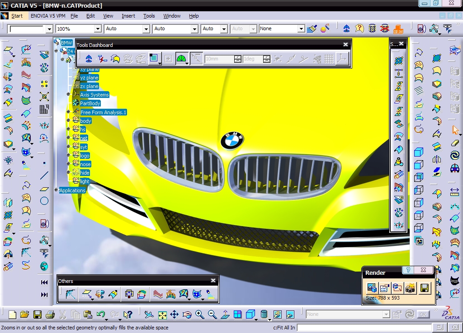The height and width of the screenshot is (333, 463).
Task: Click the Zoom In magnifier
Action: coord(199,314)
